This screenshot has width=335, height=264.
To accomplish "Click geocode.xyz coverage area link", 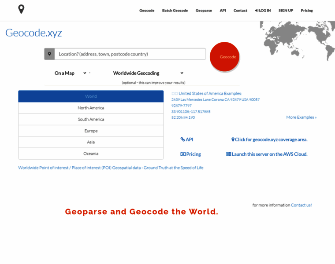I will [x=269, y=139].
